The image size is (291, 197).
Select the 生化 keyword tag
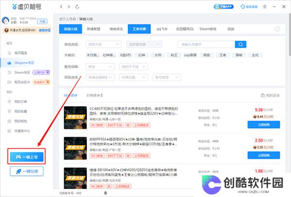(255, 55)
